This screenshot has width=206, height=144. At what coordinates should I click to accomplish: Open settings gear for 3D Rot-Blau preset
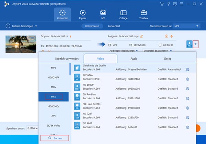pos(187,99)
